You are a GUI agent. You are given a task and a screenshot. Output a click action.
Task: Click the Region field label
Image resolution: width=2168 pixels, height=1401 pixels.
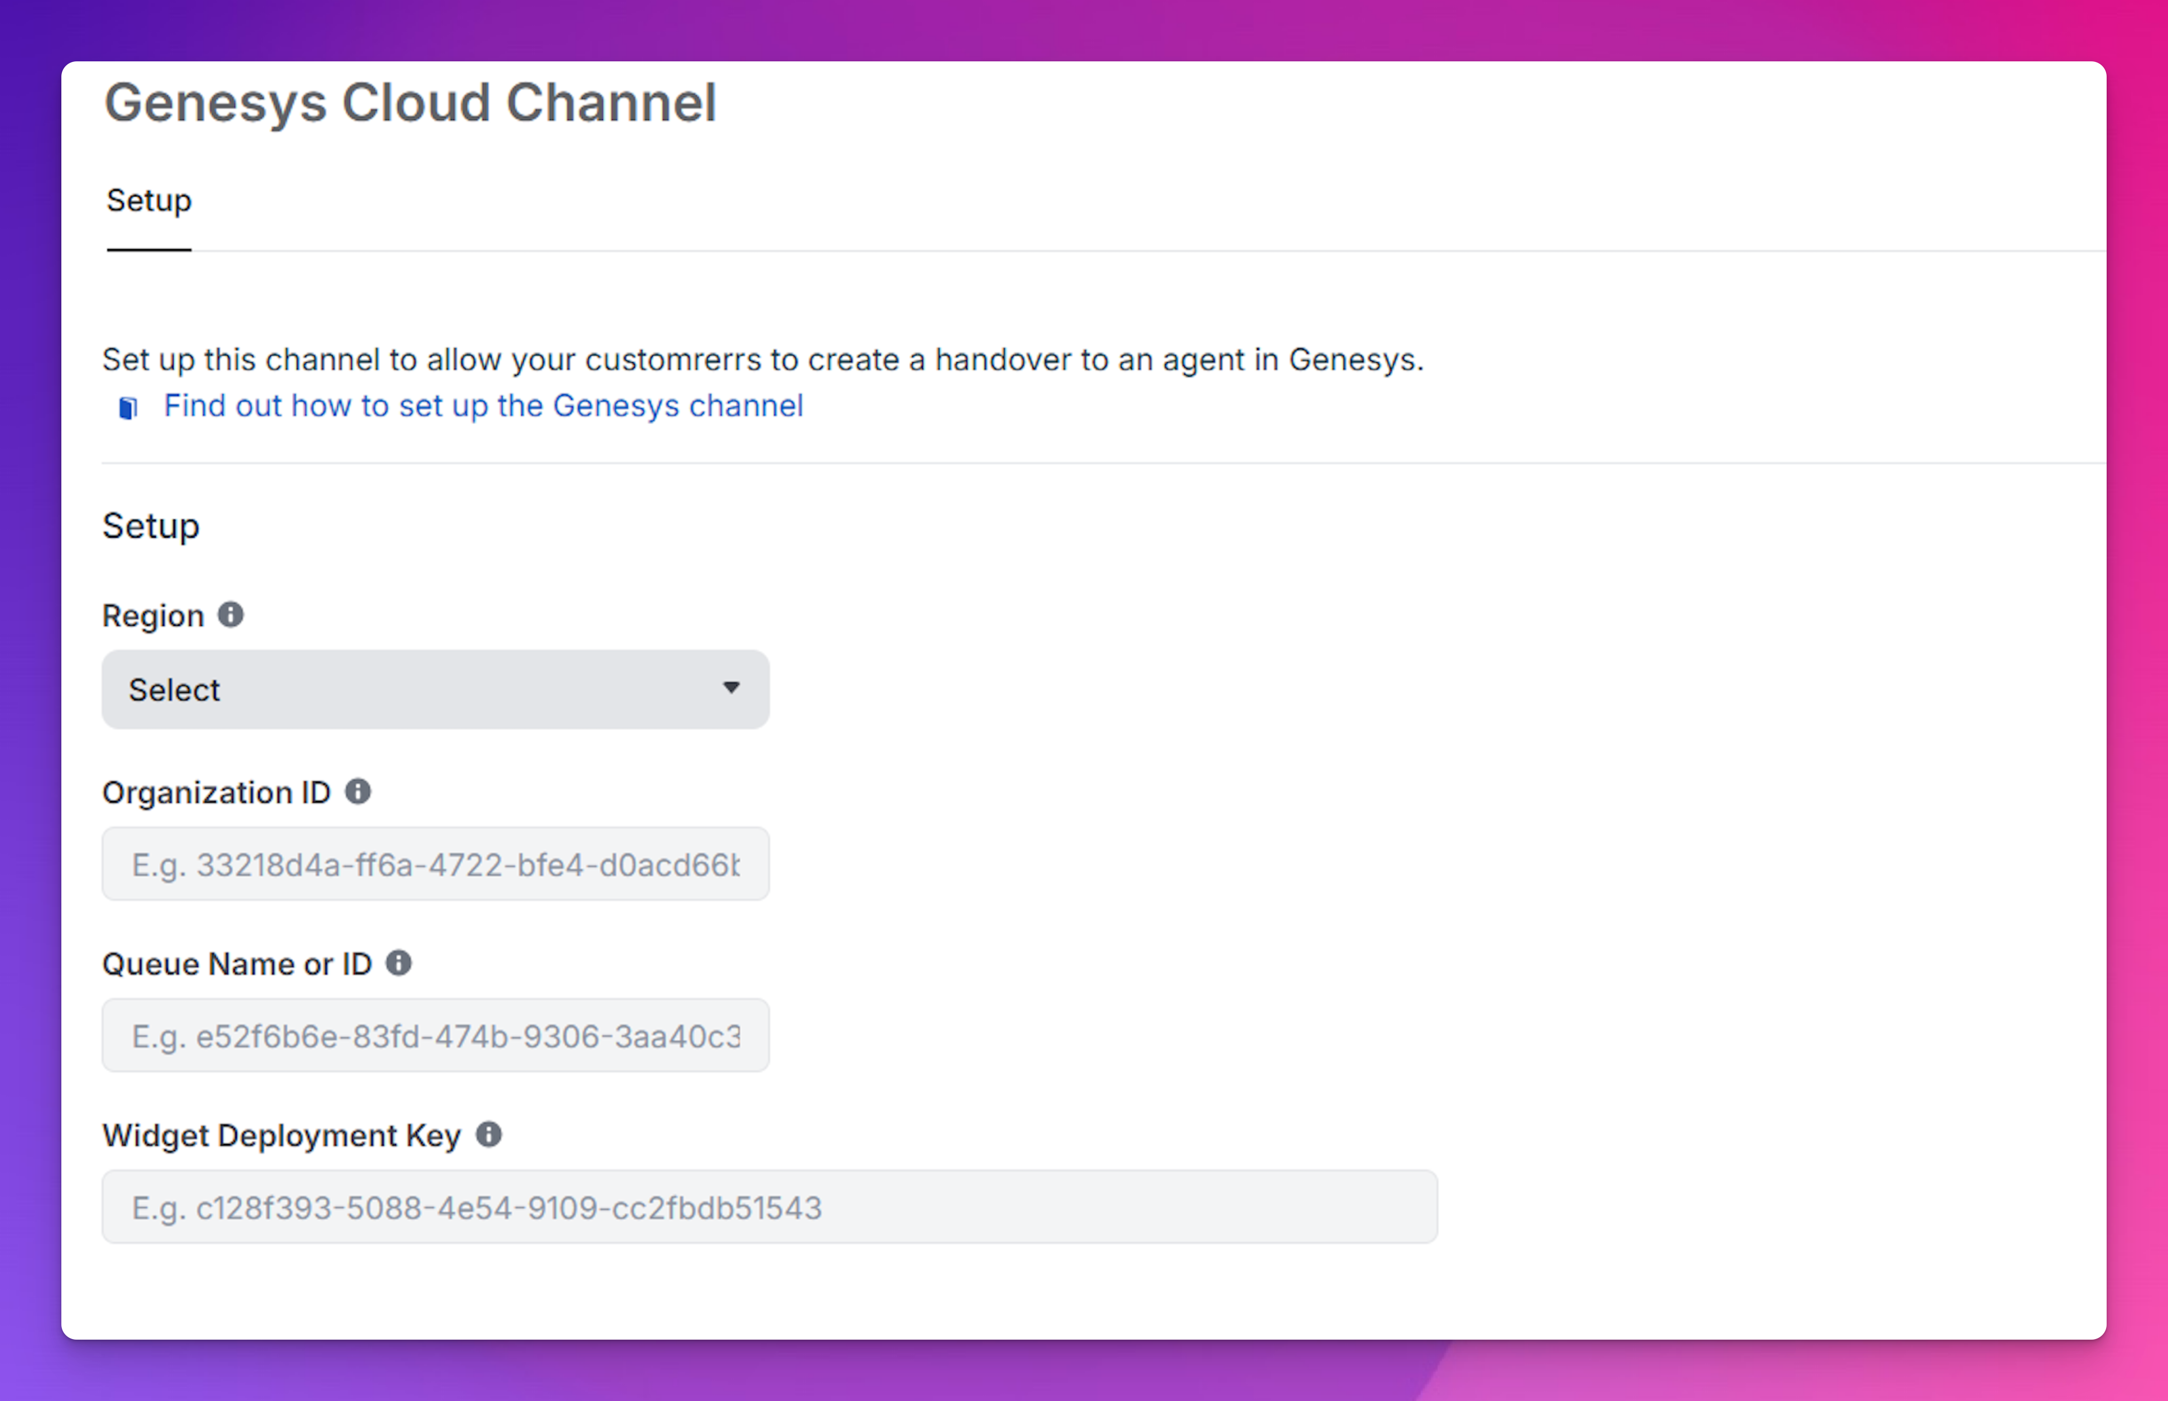(x=153, y=616)
